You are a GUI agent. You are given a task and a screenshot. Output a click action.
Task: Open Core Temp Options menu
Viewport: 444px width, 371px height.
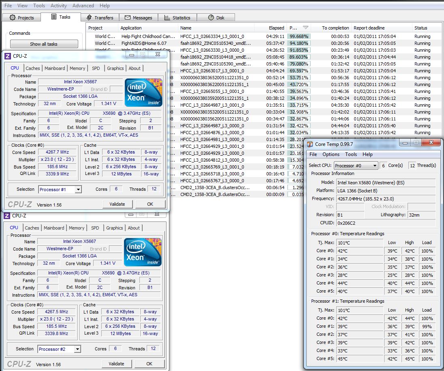[x=331, y=154]
